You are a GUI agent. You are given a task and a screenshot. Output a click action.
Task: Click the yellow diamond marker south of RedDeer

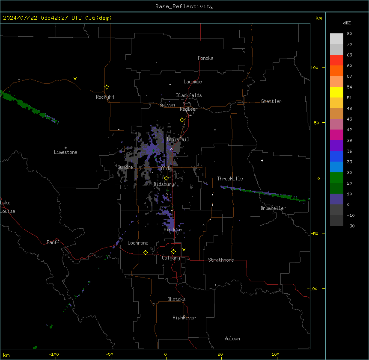pyautogui.click(x=182, y=120)
